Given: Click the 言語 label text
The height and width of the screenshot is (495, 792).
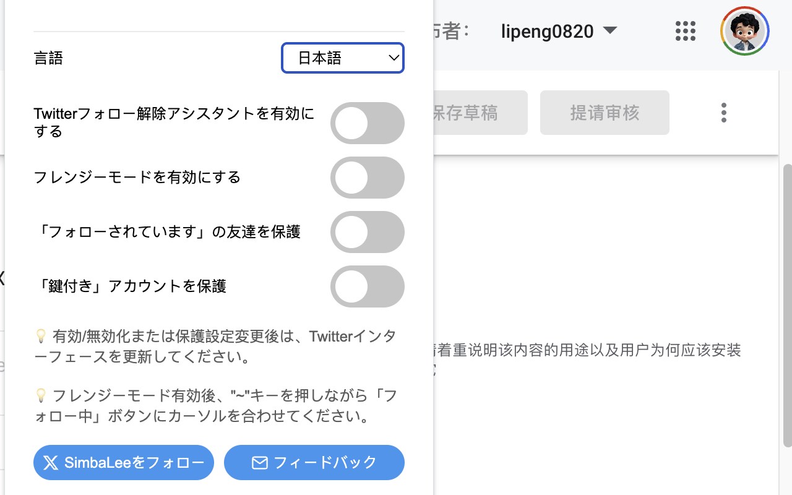Looking at the screenshot, I should (x=48, y=58).
